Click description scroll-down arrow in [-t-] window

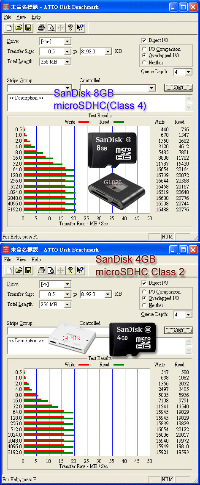coord(189,350)
